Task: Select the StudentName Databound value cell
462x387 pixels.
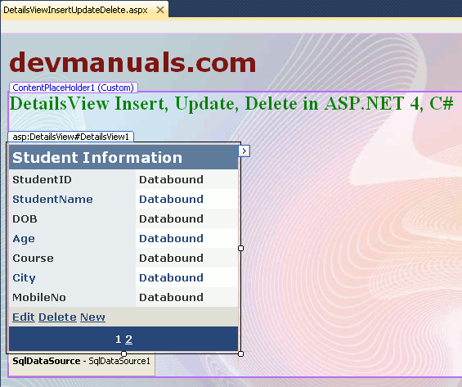Action: click(x=186, y=199)
